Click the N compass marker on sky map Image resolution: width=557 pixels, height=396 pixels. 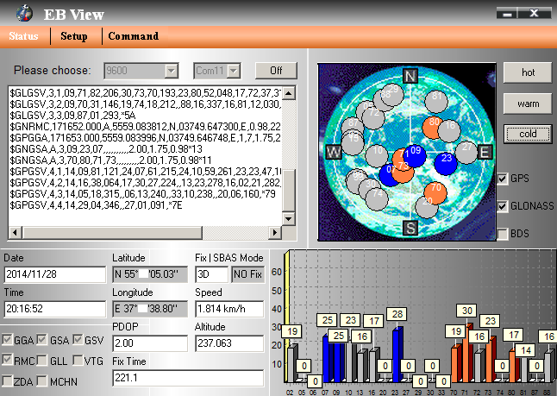[x=410, y=77]
